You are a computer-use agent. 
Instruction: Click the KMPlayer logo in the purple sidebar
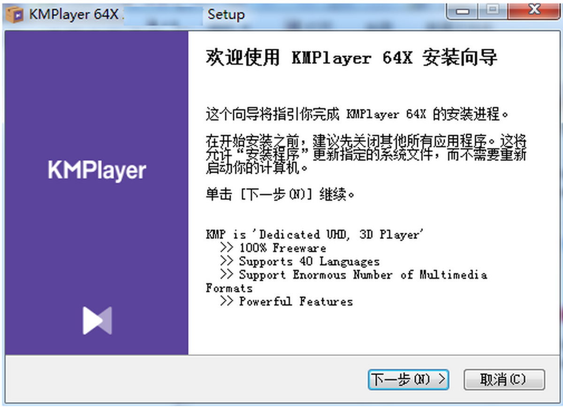tap(96, 170)
